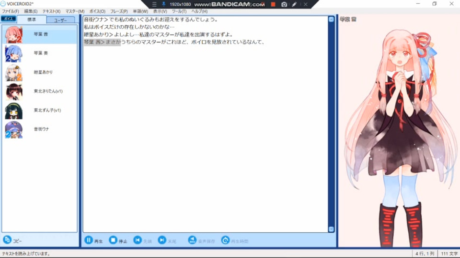Restore down the VOICEROID2 window

point(435,4)
